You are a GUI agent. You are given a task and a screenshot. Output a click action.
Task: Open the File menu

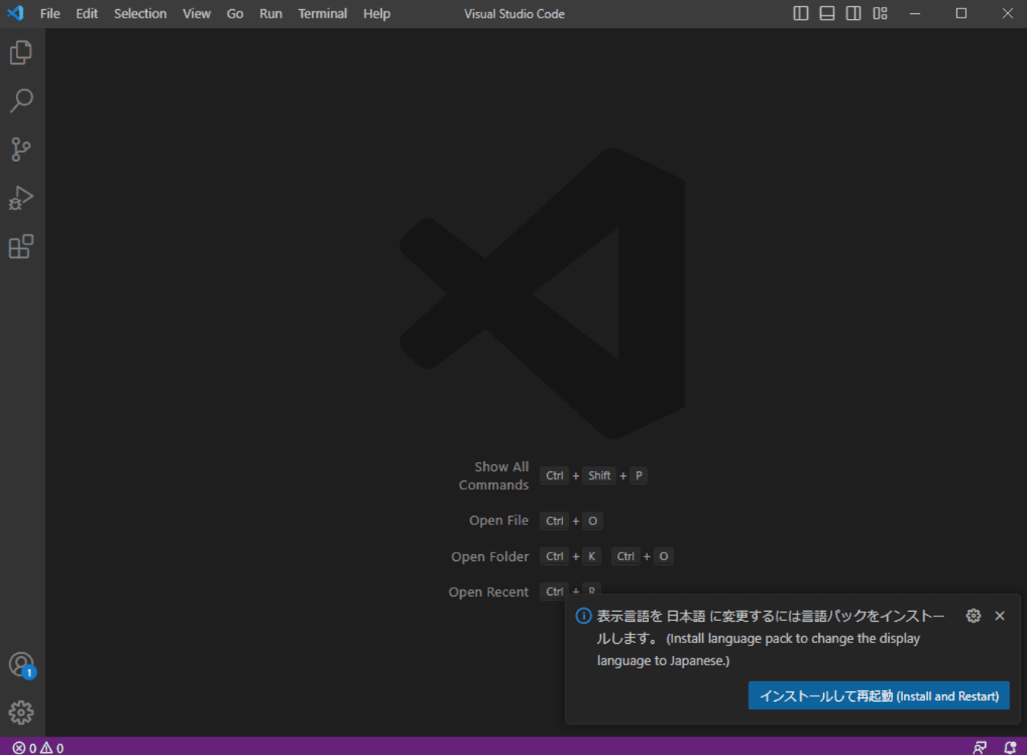pos(50,14)
